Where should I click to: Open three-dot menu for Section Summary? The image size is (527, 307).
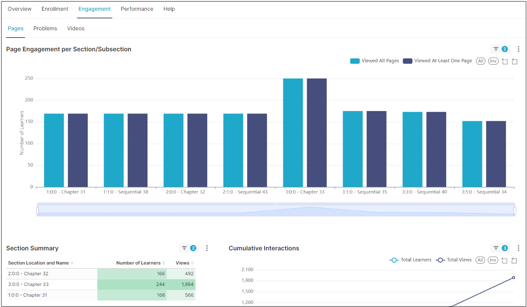click(x=207, y=248)
